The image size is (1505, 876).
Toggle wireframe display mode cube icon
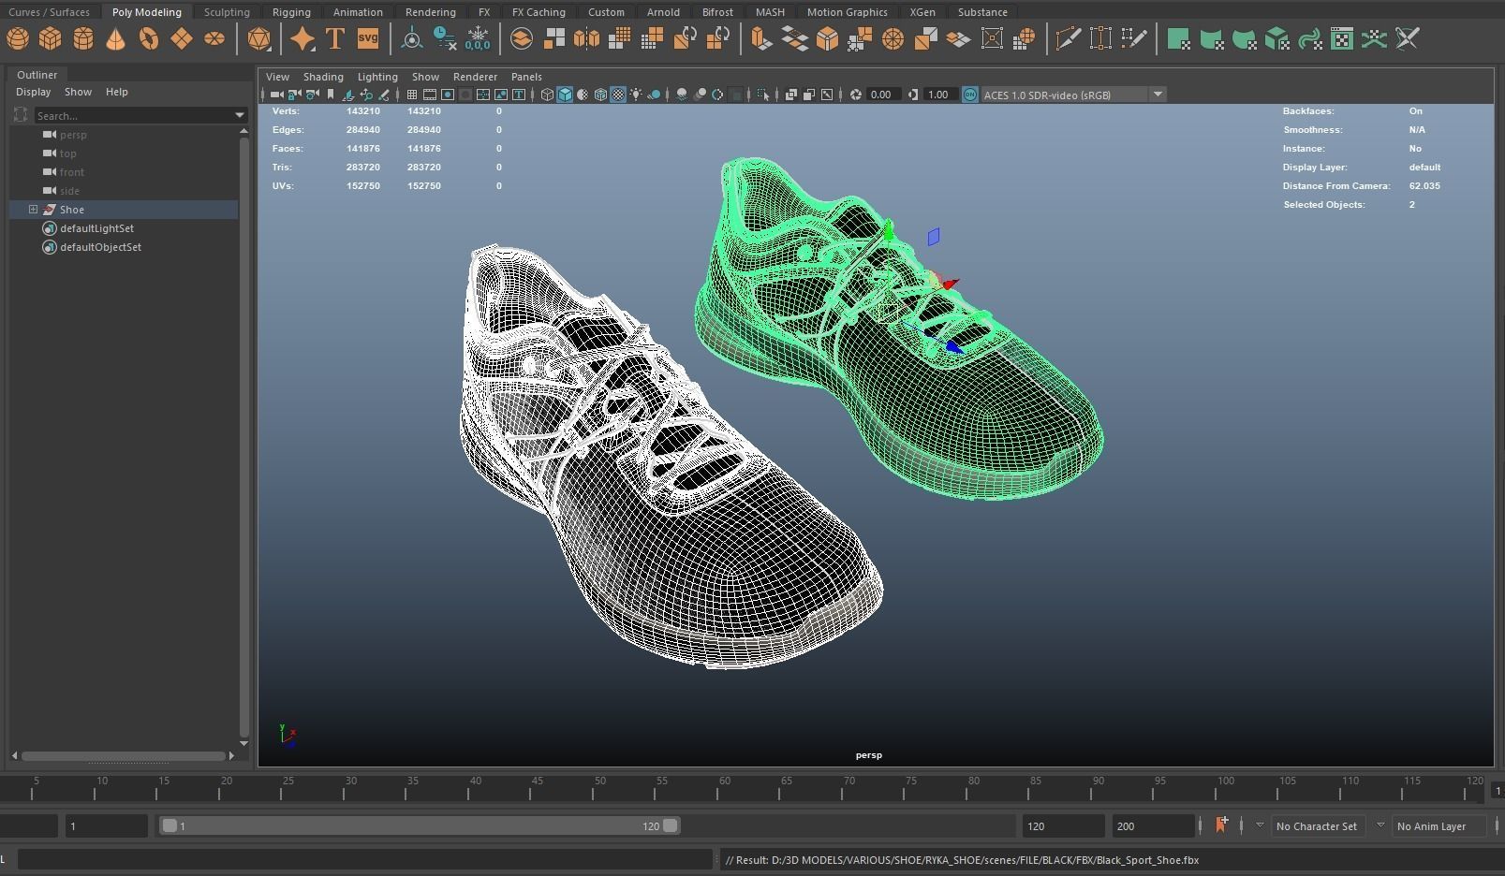pos(548,95)
